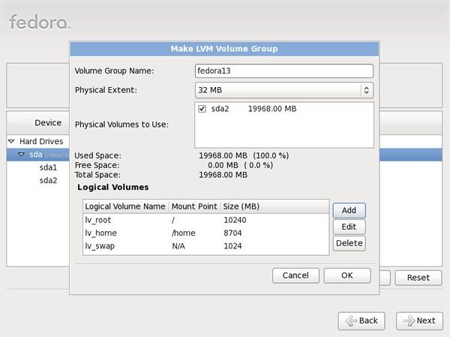Image resolution: width=450 pixels, height=337 pixels.
Task: Click the Device column header
Action: point(38,123)
